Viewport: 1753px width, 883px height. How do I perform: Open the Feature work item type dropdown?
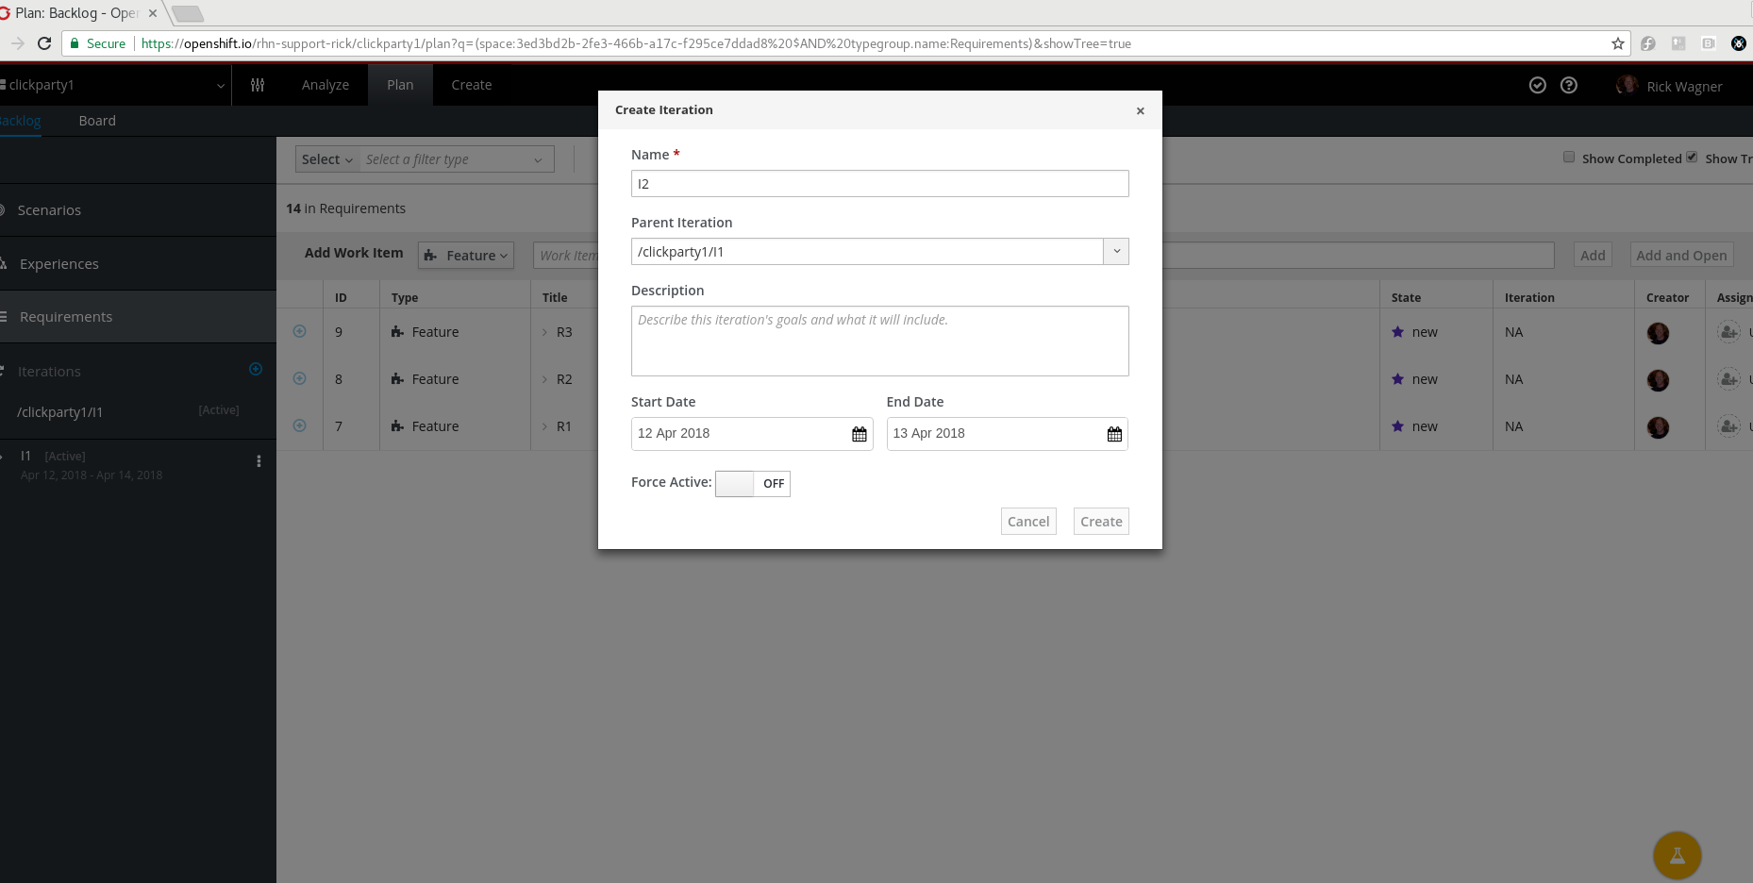465,255
